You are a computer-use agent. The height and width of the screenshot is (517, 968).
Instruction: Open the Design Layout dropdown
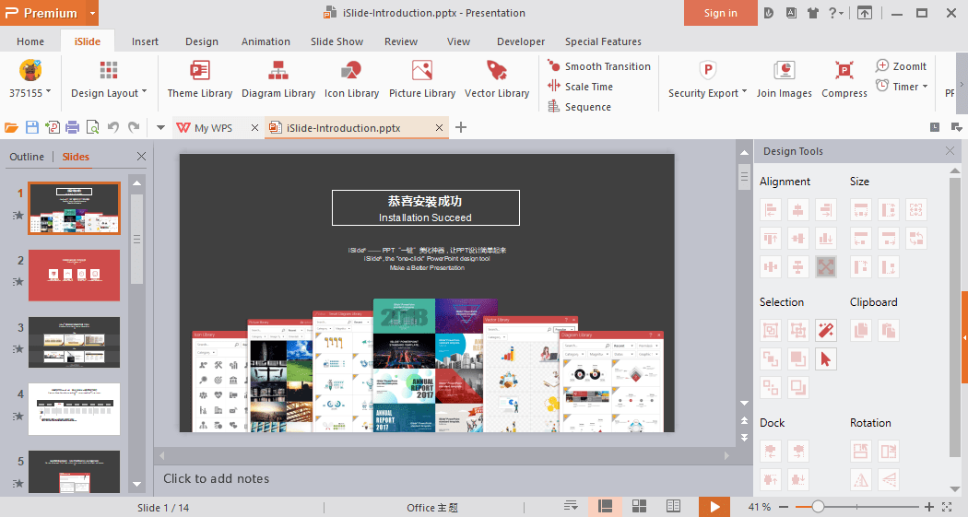click(x=109, y=79)
